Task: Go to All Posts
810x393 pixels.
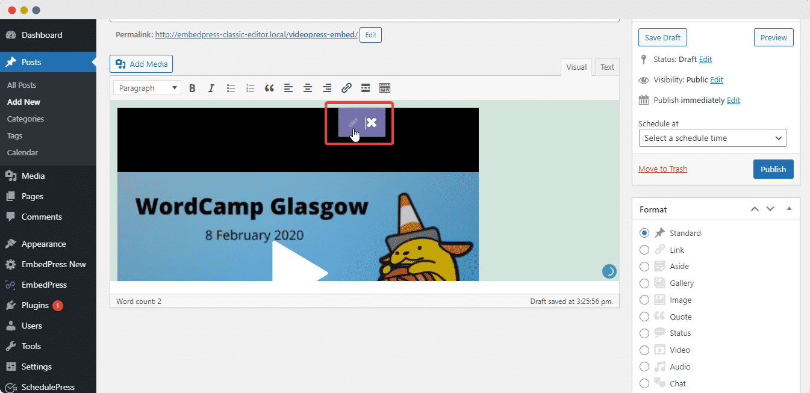Action: point(22,85)
